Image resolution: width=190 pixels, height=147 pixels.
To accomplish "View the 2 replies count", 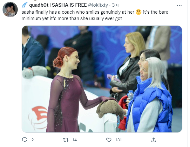I will tap(32, 140).
